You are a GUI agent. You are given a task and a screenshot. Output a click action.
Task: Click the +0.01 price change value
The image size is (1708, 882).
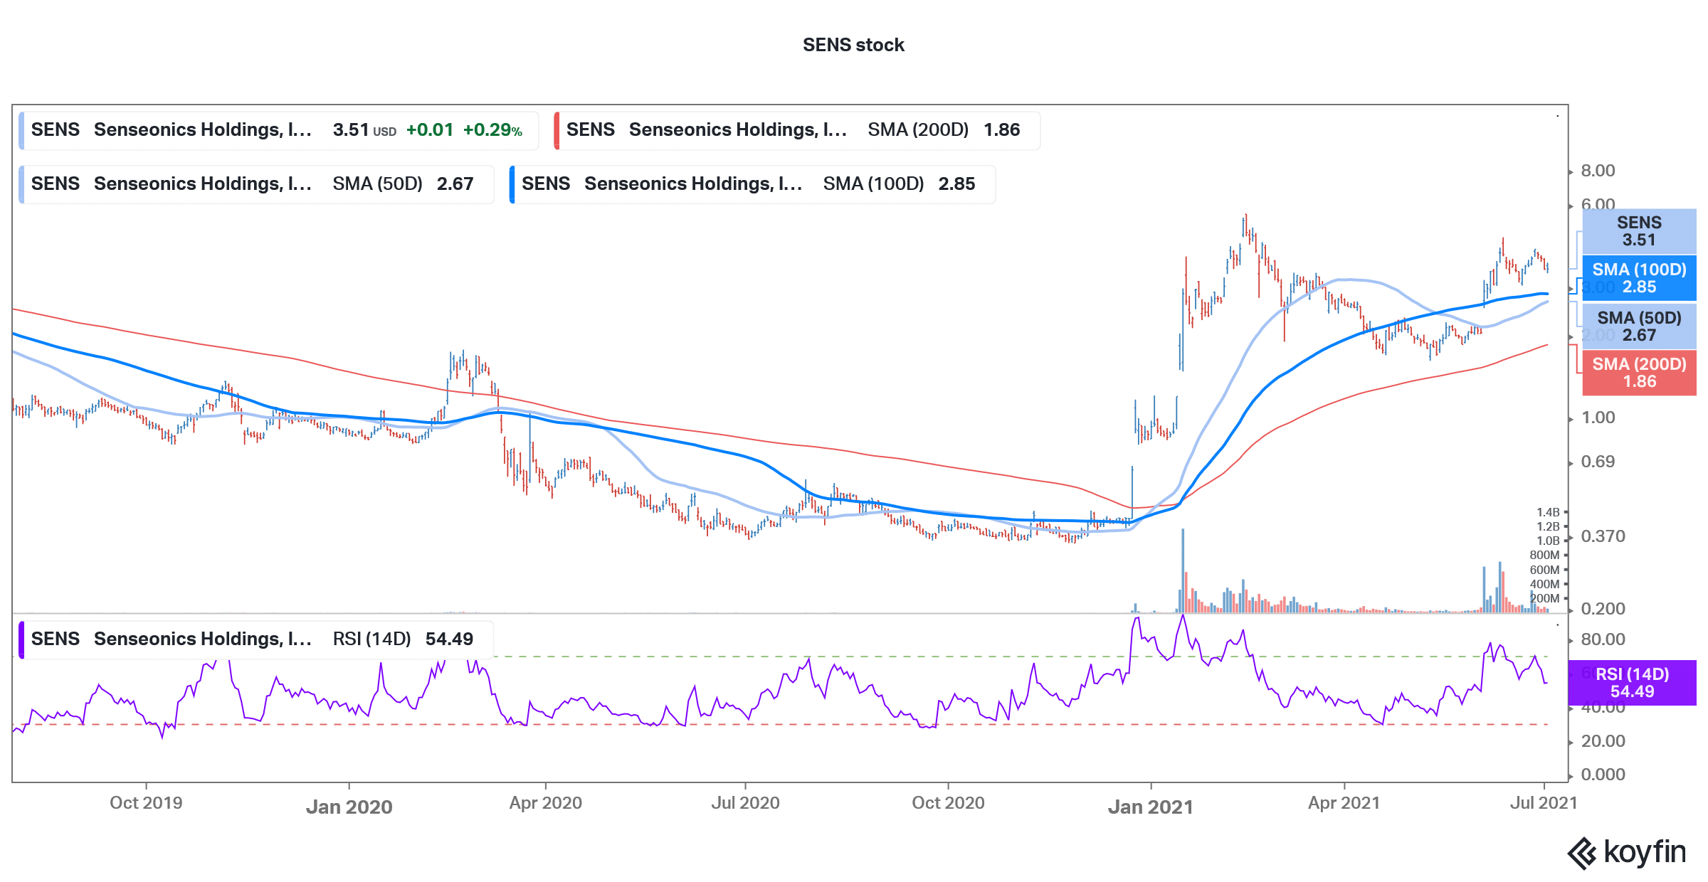(430, 130)
